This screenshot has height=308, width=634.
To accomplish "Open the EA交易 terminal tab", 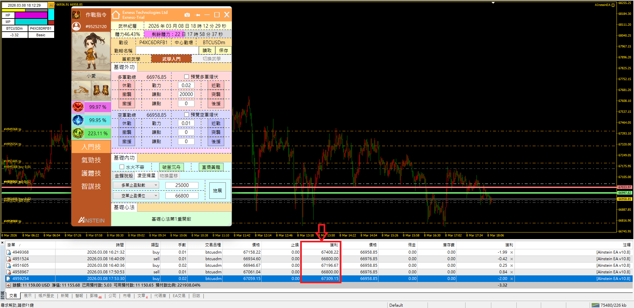I will (179, 296).
